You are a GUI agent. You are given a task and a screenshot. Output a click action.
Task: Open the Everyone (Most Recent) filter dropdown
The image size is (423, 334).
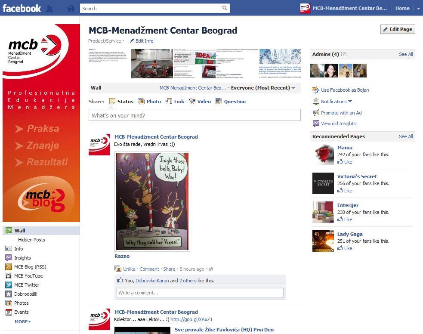pos(263,88)
